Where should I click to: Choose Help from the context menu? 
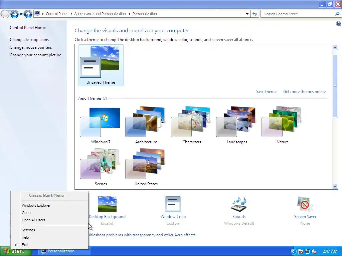point(49,237)
